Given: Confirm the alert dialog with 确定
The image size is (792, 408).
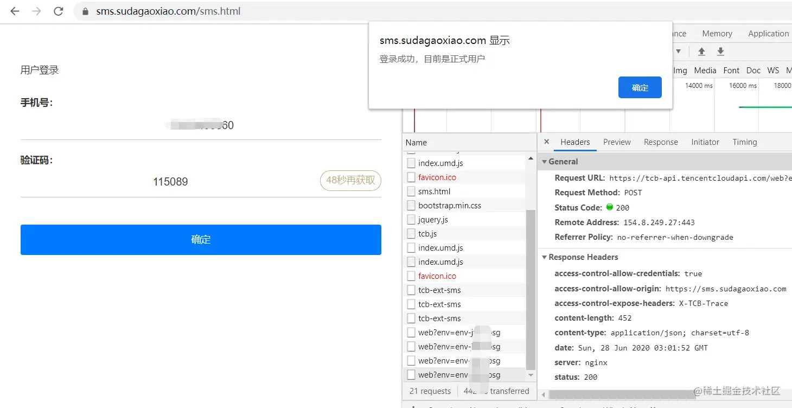Looking at the screenshot, I should [640, 87].
